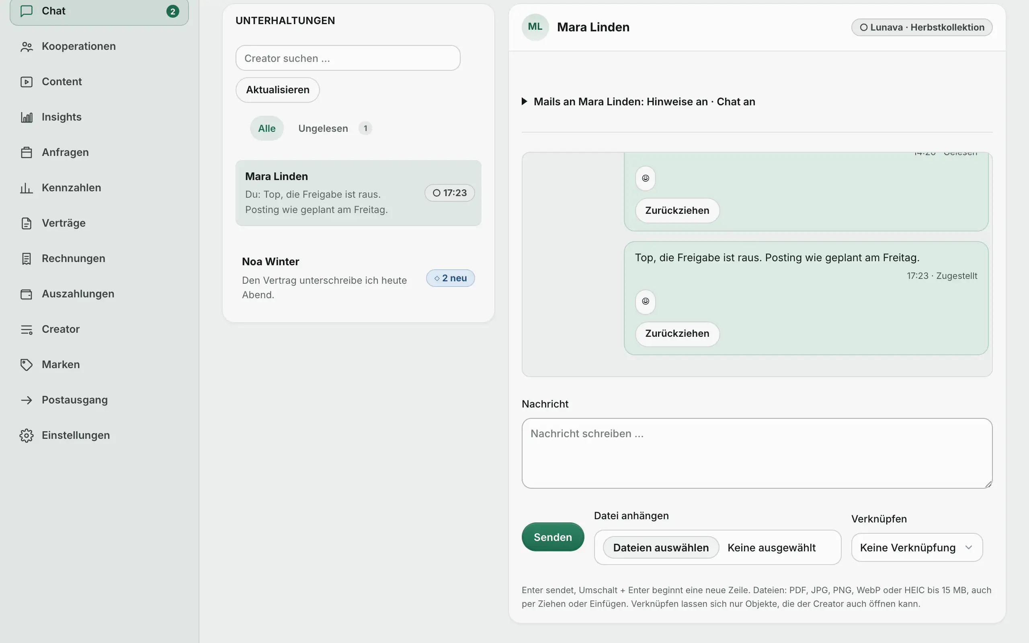Click the ML avatar of Mara Linden
1029x643 pixels.
tap(535, 27)
